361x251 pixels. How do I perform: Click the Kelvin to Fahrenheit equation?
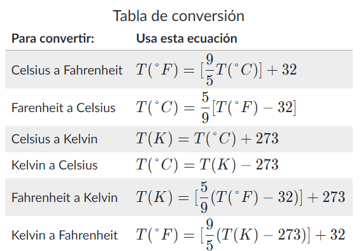[241, 235]
